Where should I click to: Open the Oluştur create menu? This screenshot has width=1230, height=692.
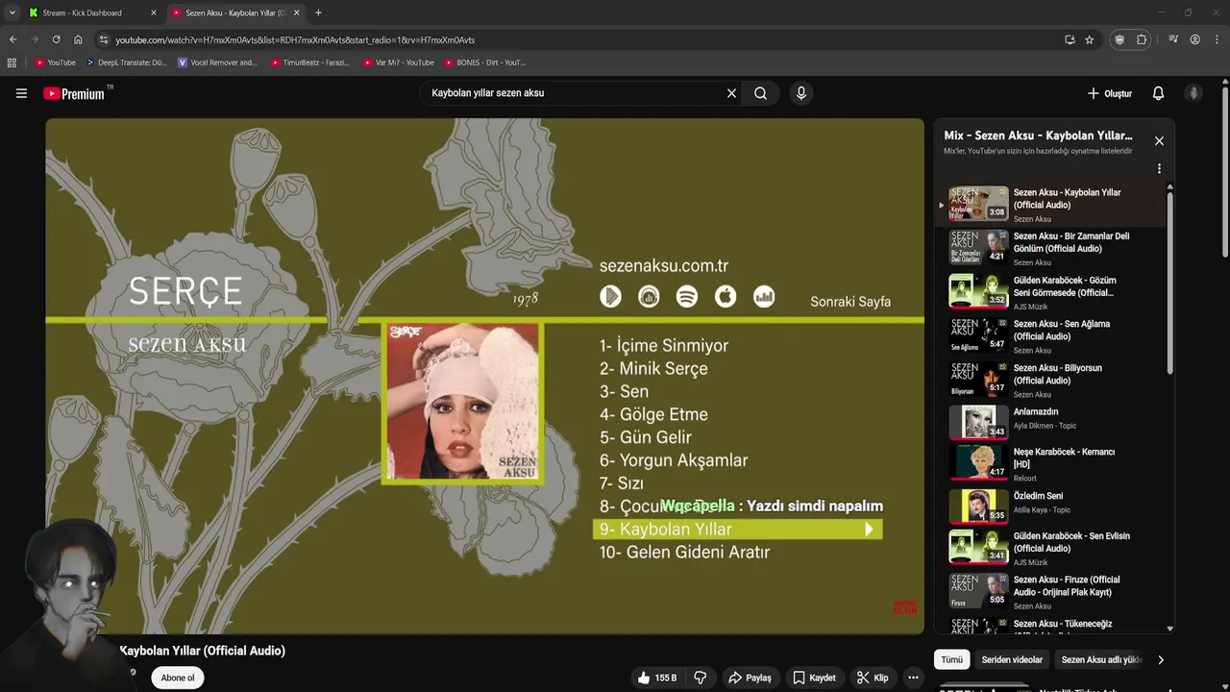(1109, 93)
